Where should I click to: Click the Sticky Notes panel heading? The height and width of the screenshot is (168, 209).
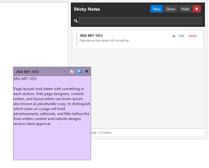[x=87, y=9]
